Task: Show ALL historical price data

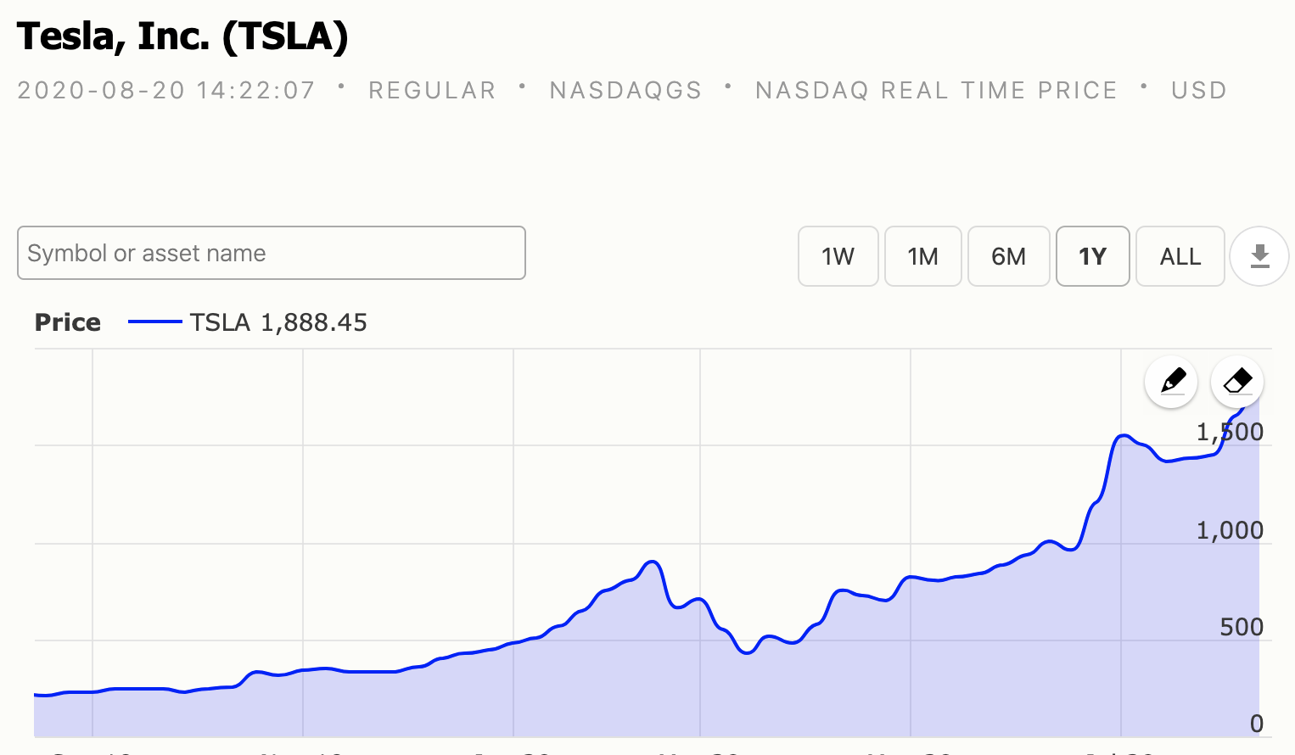Action: [x=1180, y=256]
